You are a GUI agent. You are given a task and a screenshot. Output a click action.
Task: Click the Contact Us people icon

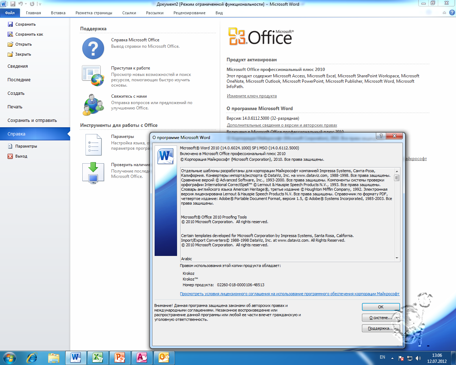click(93, 104)
